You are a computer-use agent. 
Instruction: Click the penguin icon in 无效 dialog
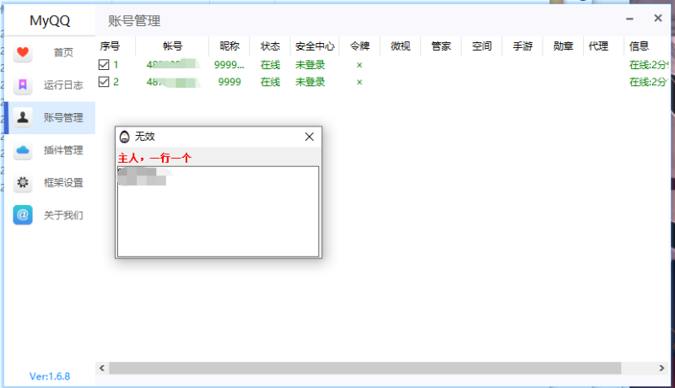coord(125,137)
